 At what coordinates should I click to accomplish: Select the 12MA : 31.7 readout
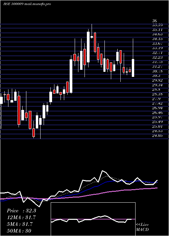tap(21, 217)
